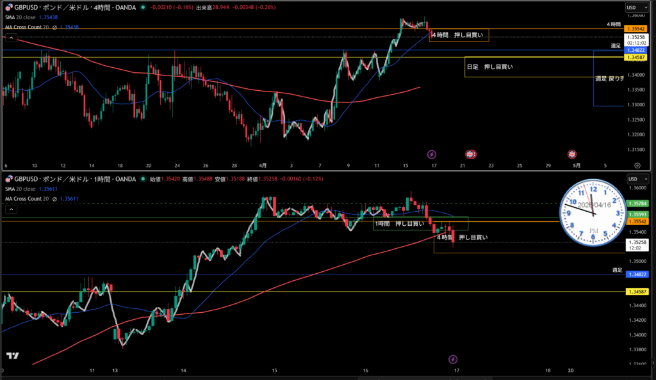The width and height of the screenshot is (656, 380).
Task: Click the green market status dot in top chart
Action: [x=142, y=7]
